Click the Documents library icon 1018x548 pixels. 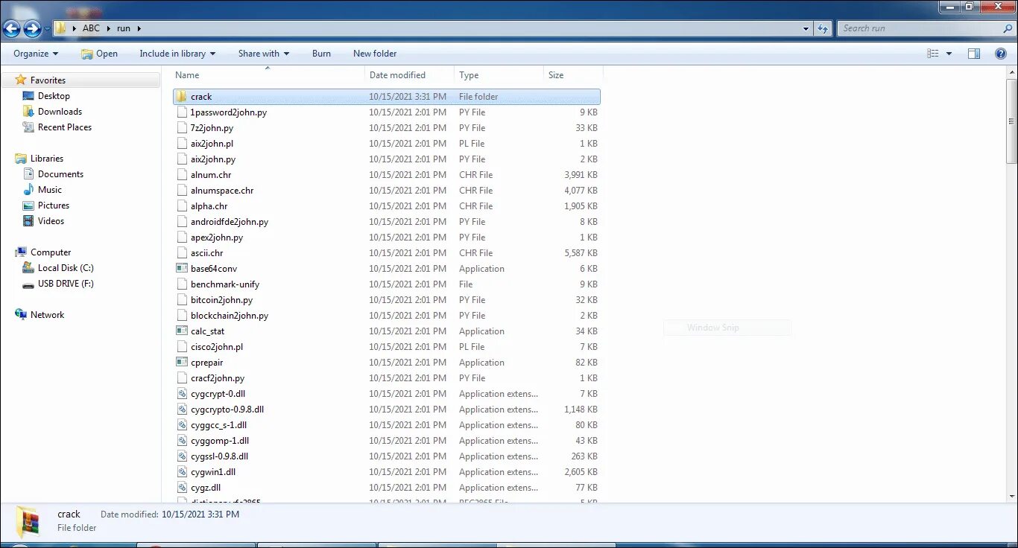(28, 174)
